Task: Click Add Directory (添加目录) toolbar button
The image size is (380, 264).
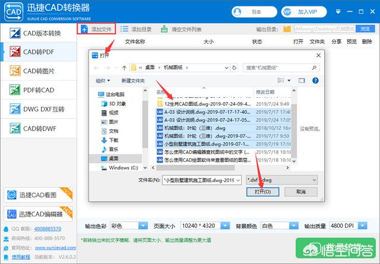Action: click(x=136, y=29)
